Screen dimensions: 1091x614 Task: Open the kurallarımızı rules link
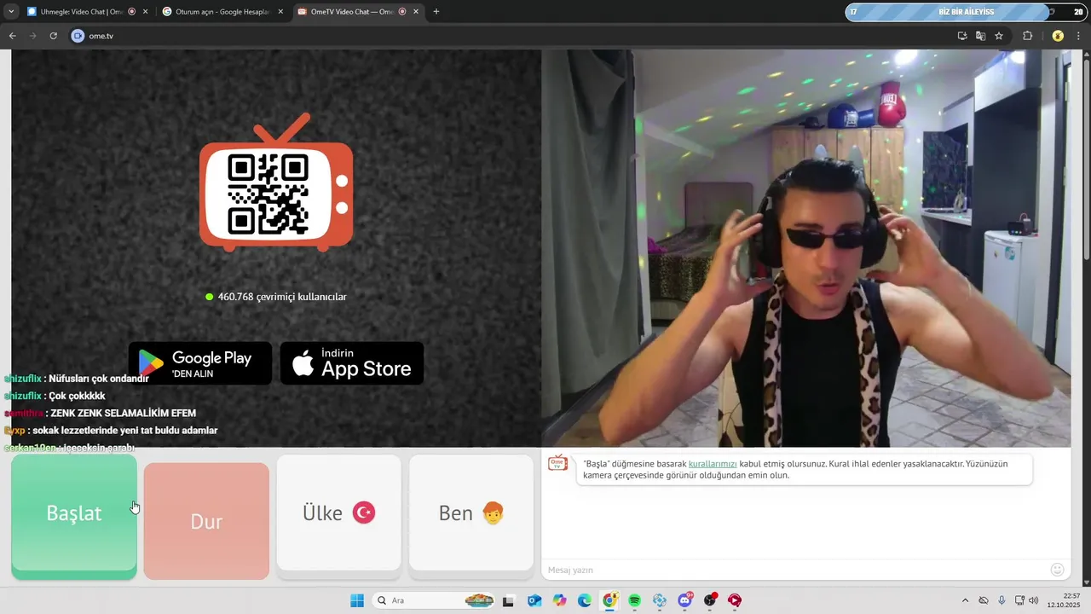point(713,464)
